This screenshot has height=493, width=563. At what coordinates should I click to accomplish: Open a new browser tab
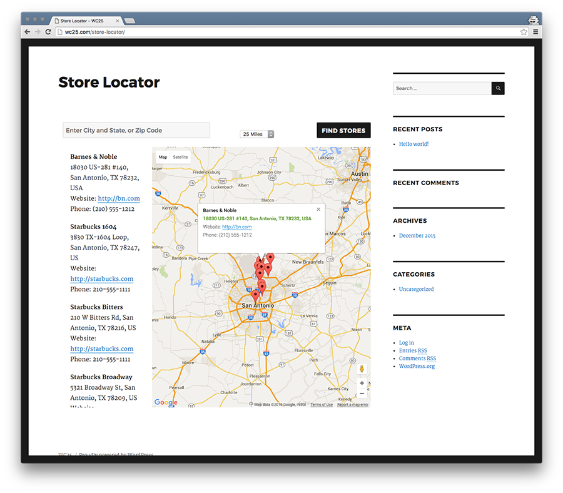click(x=129, y=21)
